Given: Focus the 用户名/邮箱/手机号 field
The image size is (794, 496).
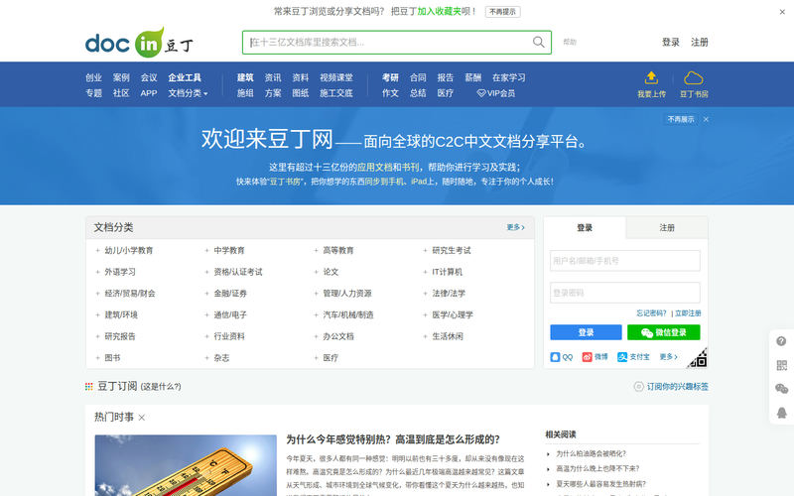Looking at the screenshot, I should click(625, 261).
